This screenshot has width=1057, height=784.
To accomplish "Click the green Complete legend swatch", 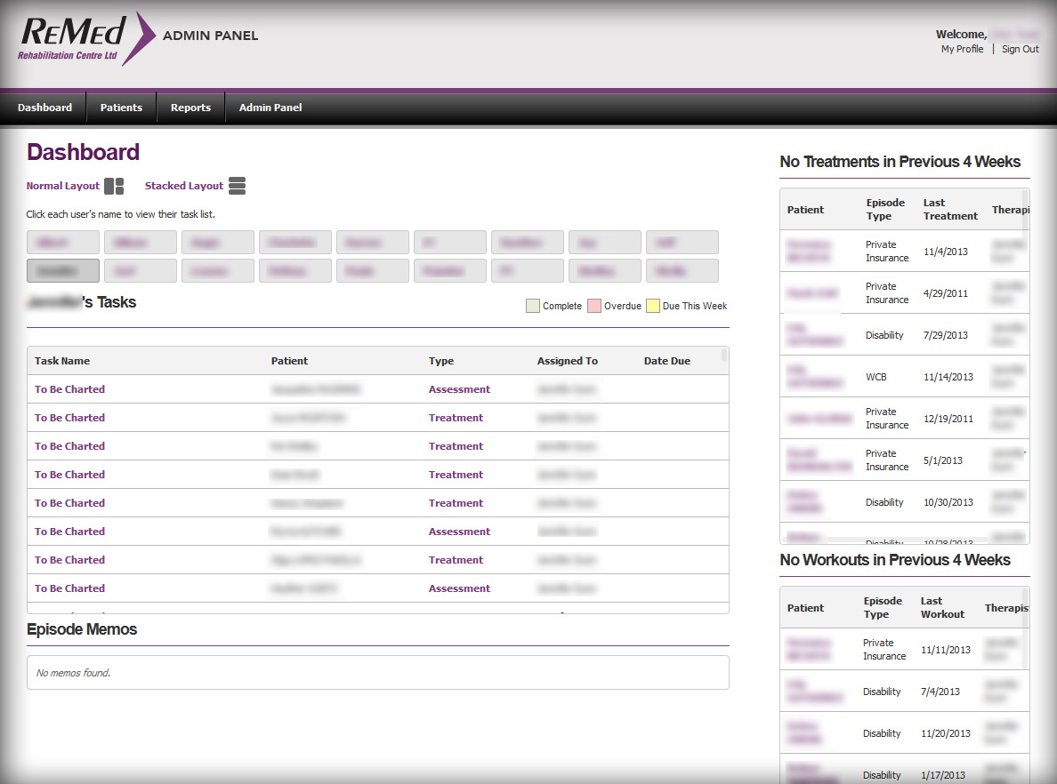I will click(x=533, y=306).
